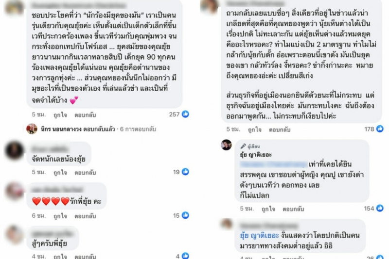Viewport: 389px width, 259px height.
Task: Click ตอบกลับ under 'รักพี่ยุ้ย คะ' comment
Action: pos(85,216)
